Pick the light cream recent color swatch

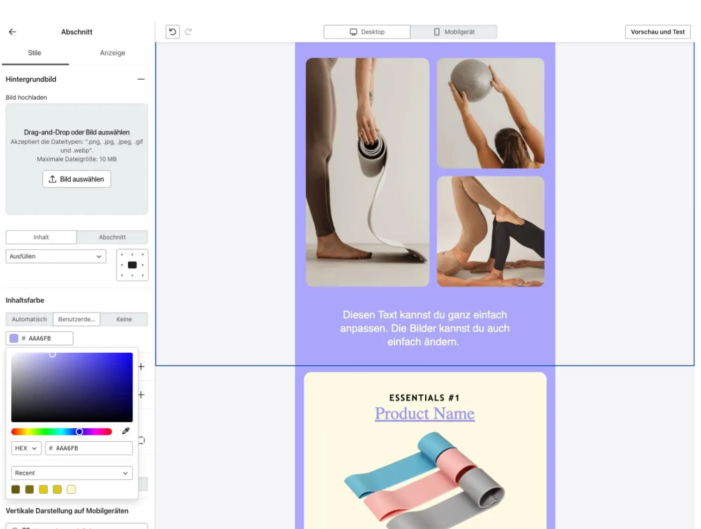[71, 490]
